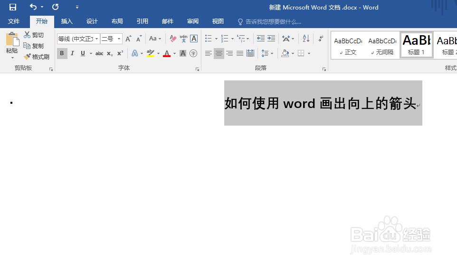457x265 pixels.
Task: Open the 剪贴板 pane launcher
Action: tap(51, 69)
